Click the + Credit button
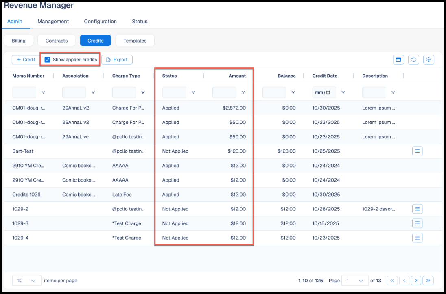446x294 pixels. [x=26, y=60]
